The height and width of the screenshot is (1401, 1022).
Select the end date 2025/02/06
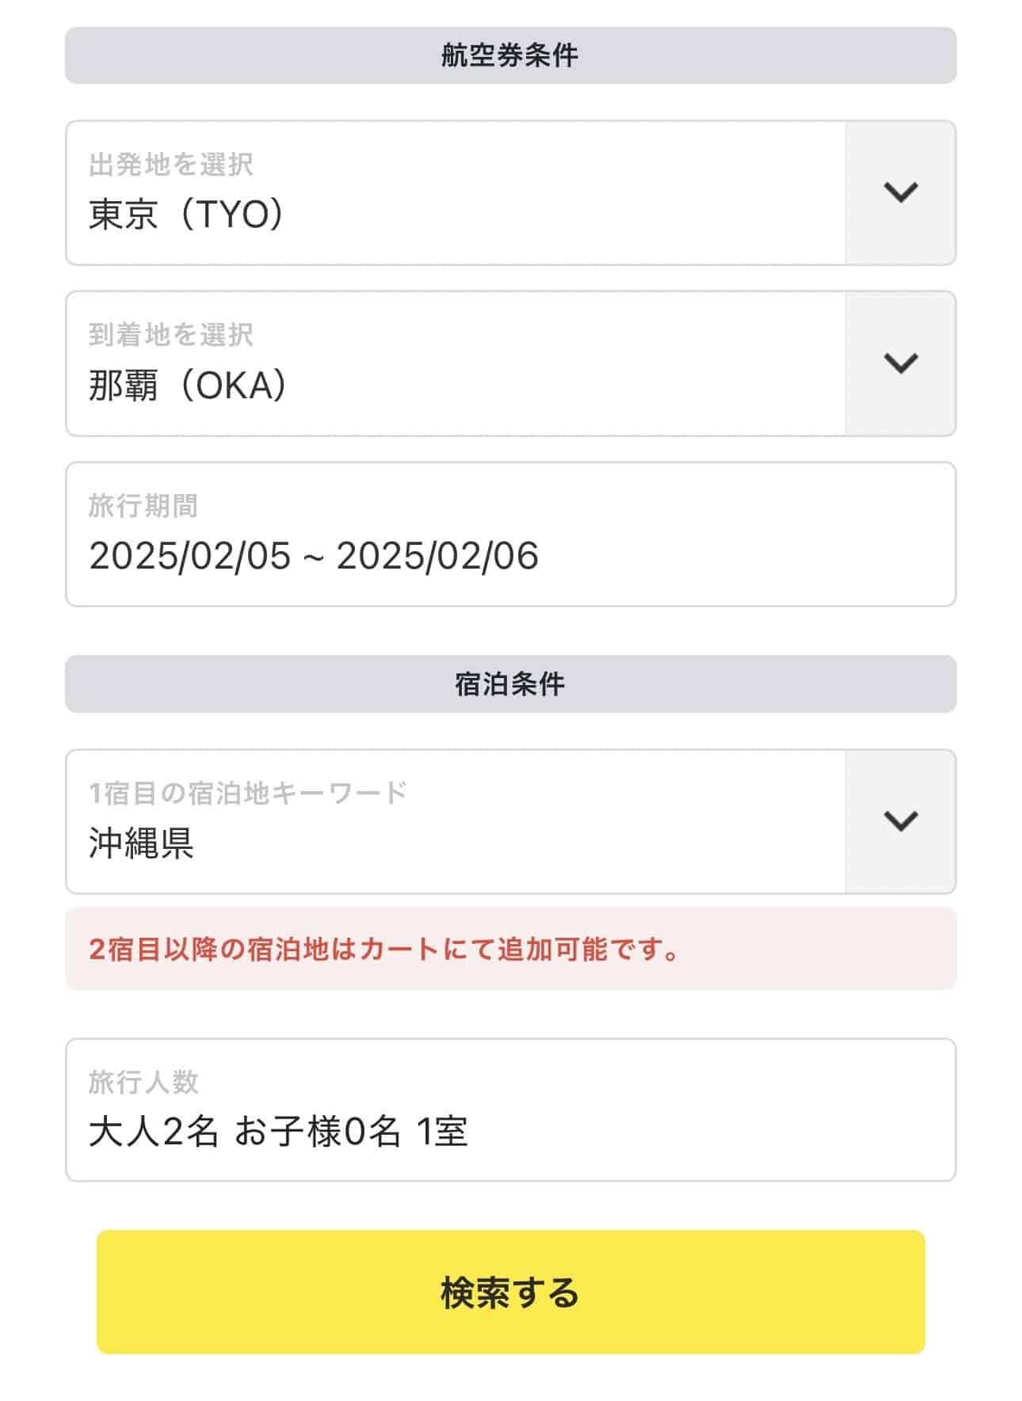(x=437, y=556)
